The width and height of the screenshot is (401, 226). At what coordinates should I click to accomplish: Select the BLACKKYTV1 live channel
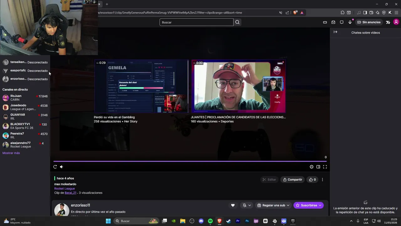(x=25, y=126)
